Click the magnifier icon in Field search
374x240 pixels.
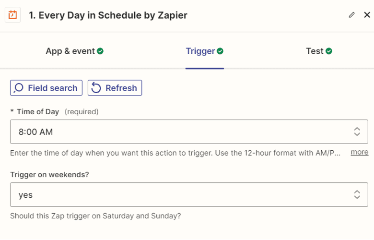pyautogui.click(x=18, y=88)
